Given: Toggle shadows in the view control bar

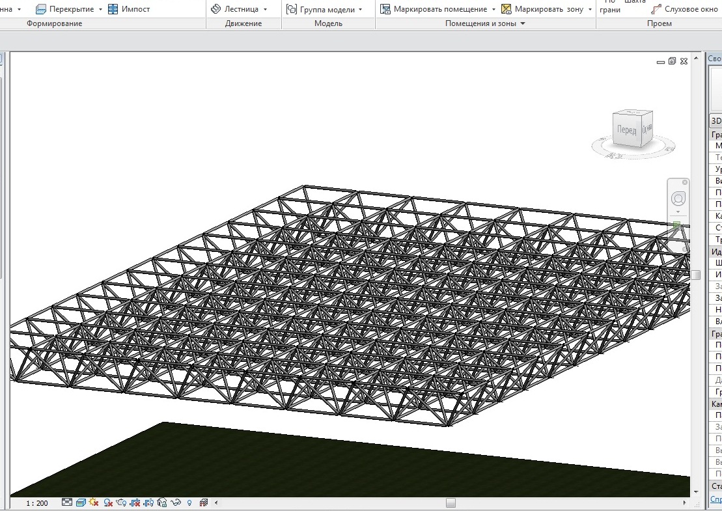Looking at the screenshot, I should (108, 503).
